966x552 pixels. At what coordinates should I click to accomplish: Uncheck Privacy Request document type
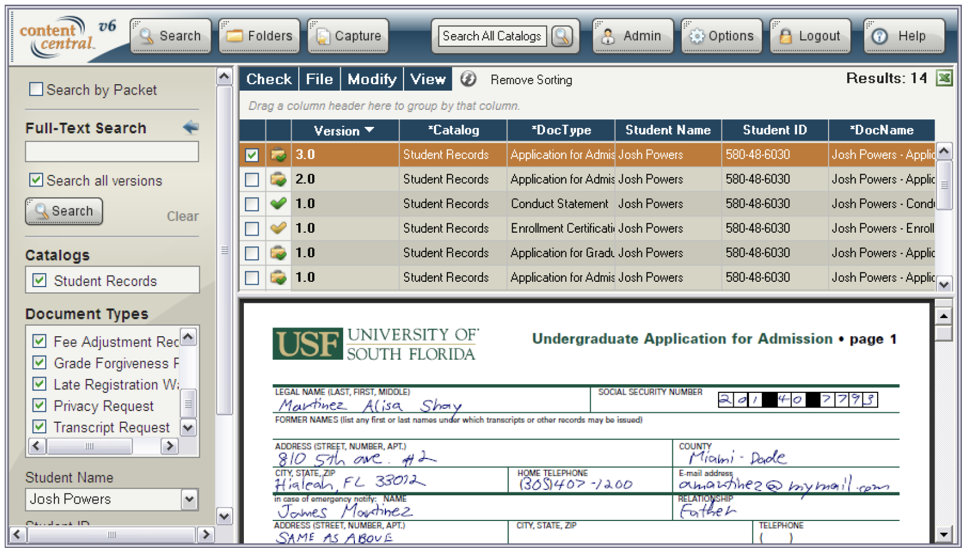coord(39,405)
